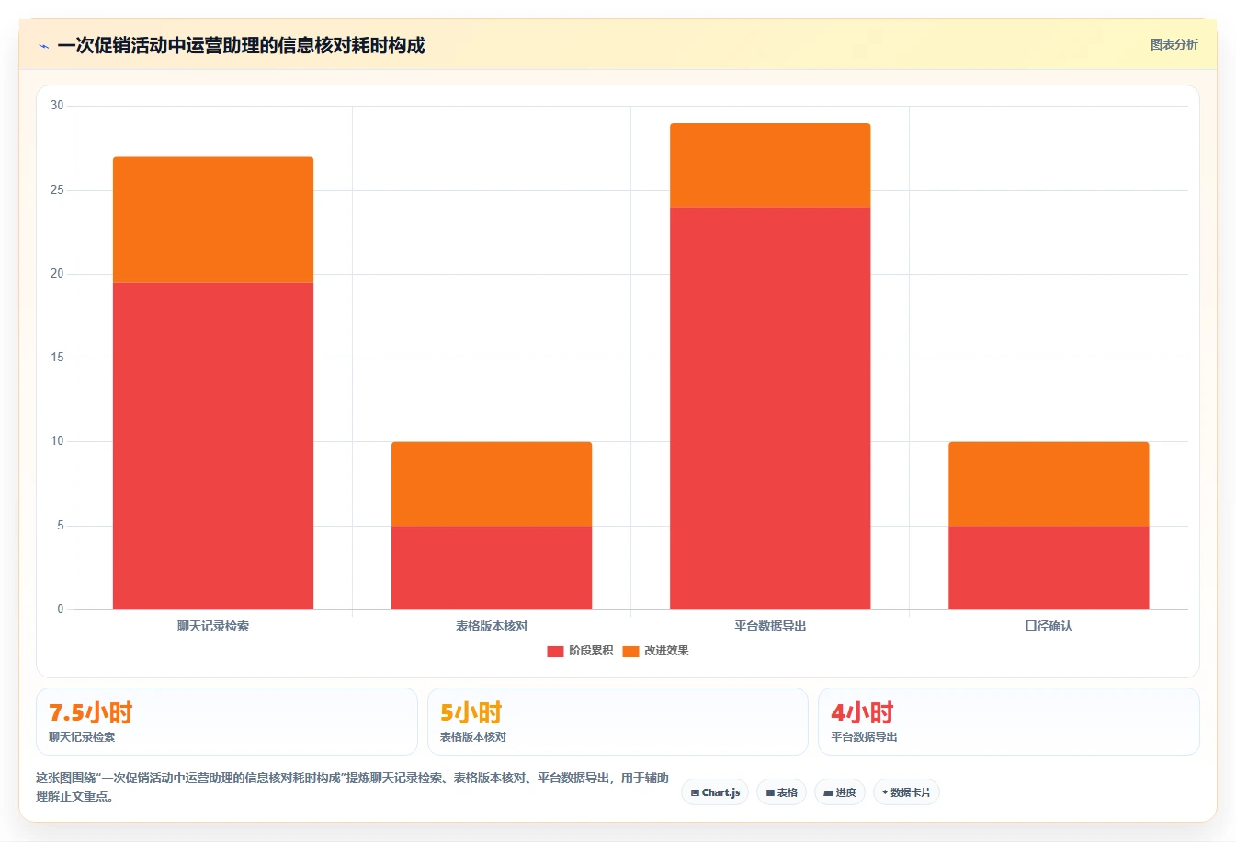Toggle the red 阶段累积 legend swatch

click(555, 651)
